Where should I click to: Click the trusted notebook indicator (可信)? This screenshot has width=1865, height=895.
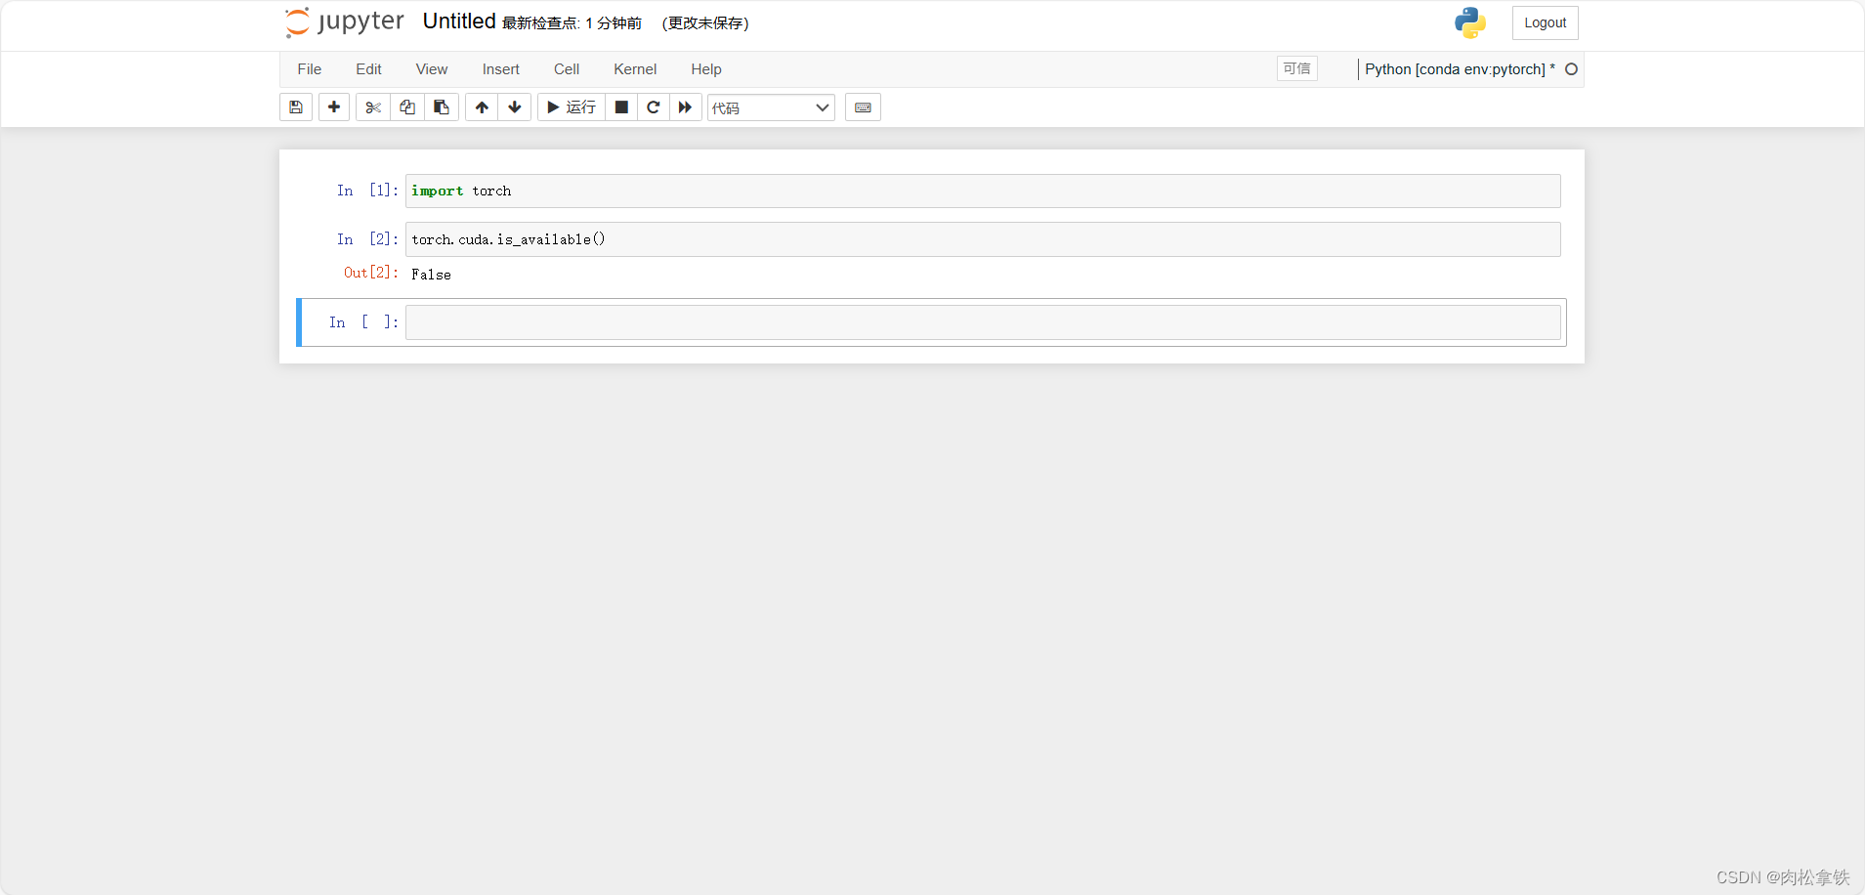point(1297,68)
